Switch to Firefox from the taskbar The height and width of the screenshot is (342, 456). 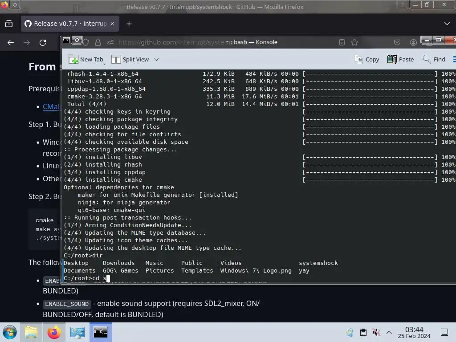tap(54, 332)
